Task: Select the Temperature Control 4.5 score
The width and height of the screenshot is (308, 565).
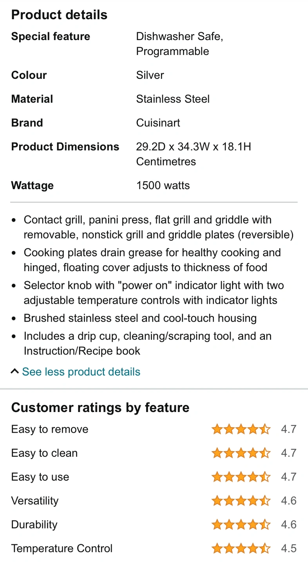Action: pyautogui.click(x=289, y=549)
